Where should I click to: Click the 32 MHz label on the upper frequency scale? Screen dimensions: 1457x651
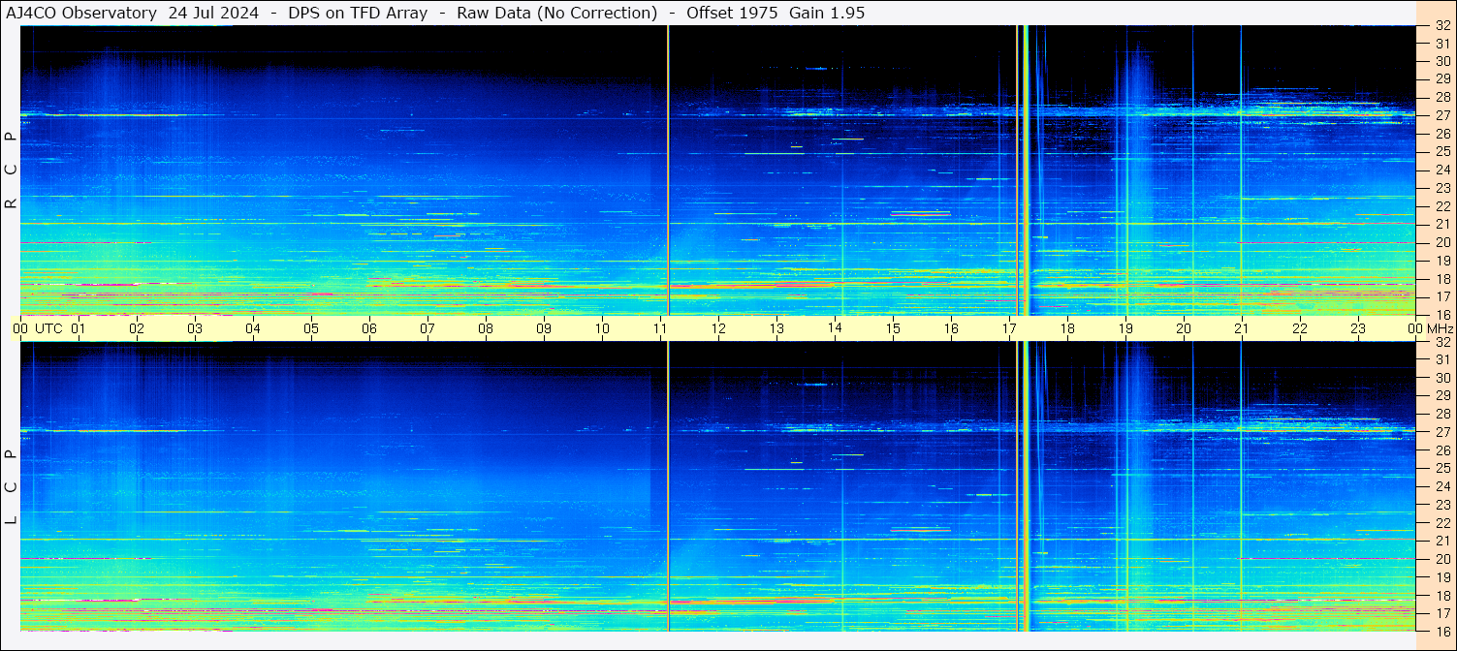[x=1441, y=26]
